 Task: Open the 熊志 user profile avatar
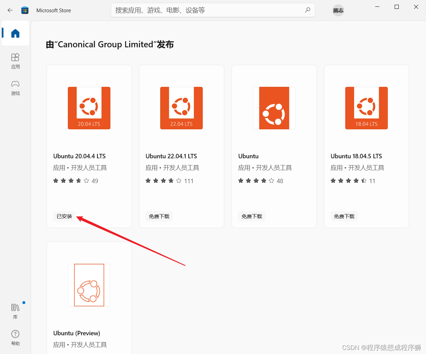click(338, 11)
